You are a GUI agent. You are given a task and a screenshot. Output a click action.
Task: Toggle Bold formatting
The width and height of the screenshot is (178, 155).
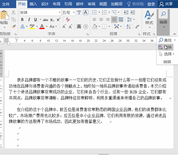[x=22, y=19]
